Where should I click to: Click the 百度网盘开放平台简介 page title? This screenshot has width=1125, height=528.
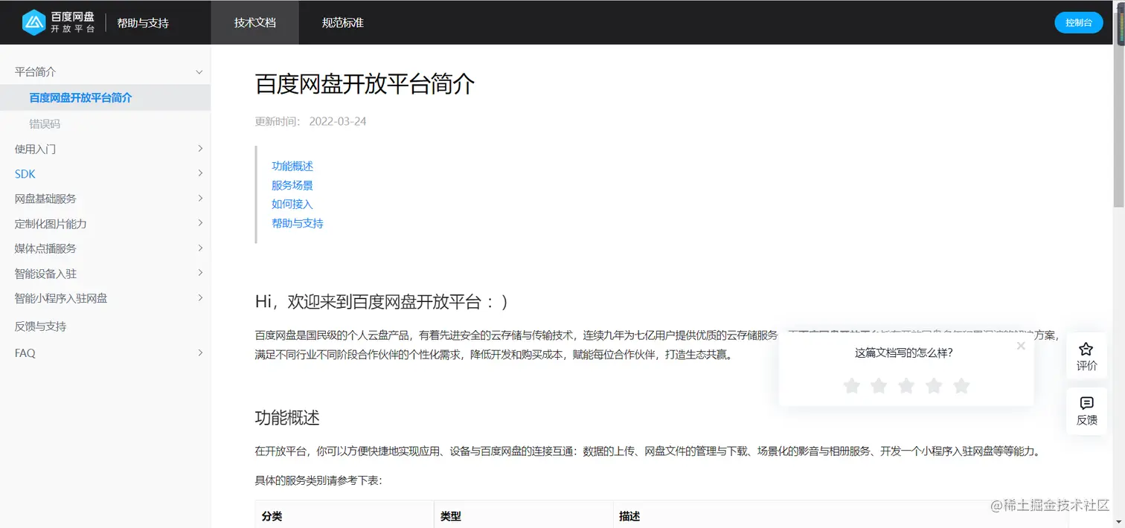pyautogui.click(x=365, y=84)
